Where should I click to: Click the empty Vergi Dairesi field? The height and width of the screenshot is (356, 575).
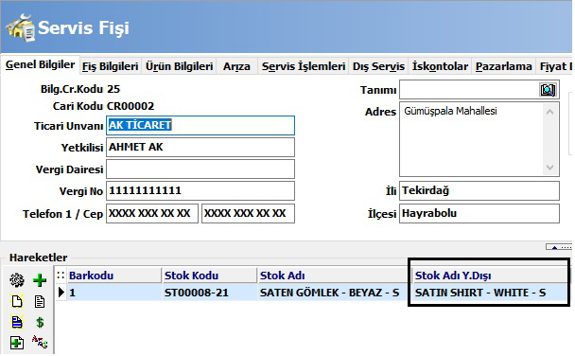tap(200, 169)
